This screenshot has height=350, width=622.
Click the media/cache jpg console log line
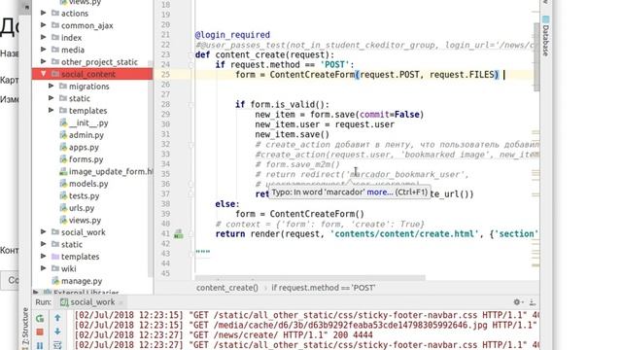[305, 326]
